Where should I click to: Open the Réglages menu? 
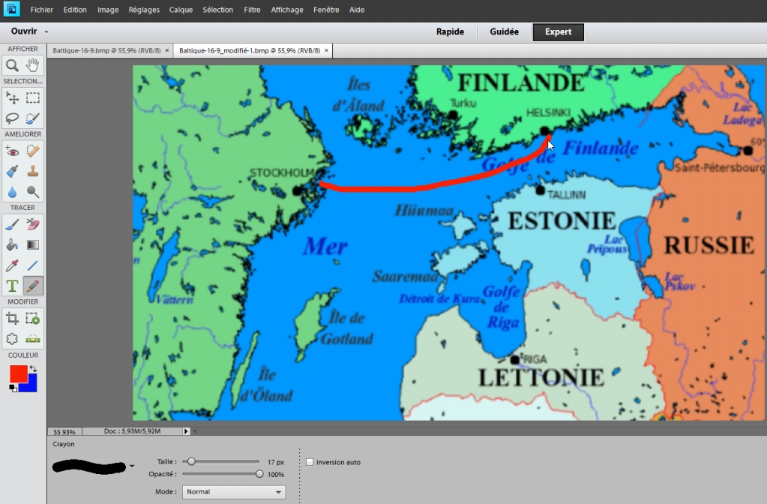(144, 10)
